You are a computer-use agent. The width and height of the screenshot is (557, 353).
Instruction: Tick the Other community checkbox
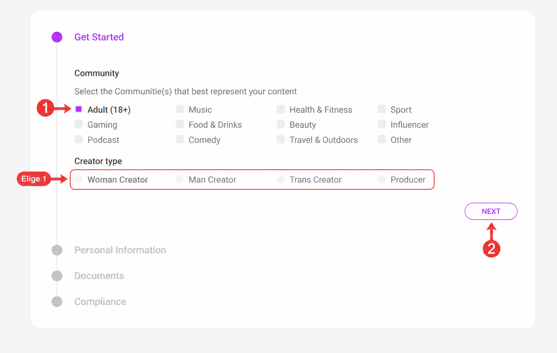click(382, 139)
